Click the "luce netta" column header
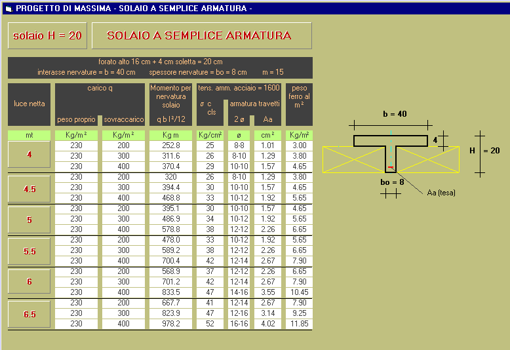This screenshot has width=510, height=350. click(29, 104)
